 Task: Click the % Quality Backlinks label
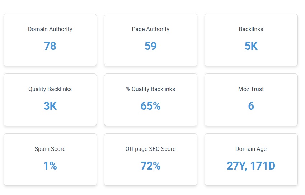[151, 89]
